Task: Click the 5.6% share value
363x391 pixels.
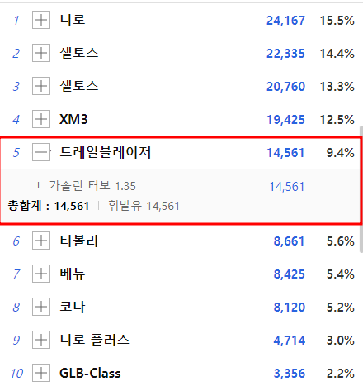Action: tap(341, 241)
